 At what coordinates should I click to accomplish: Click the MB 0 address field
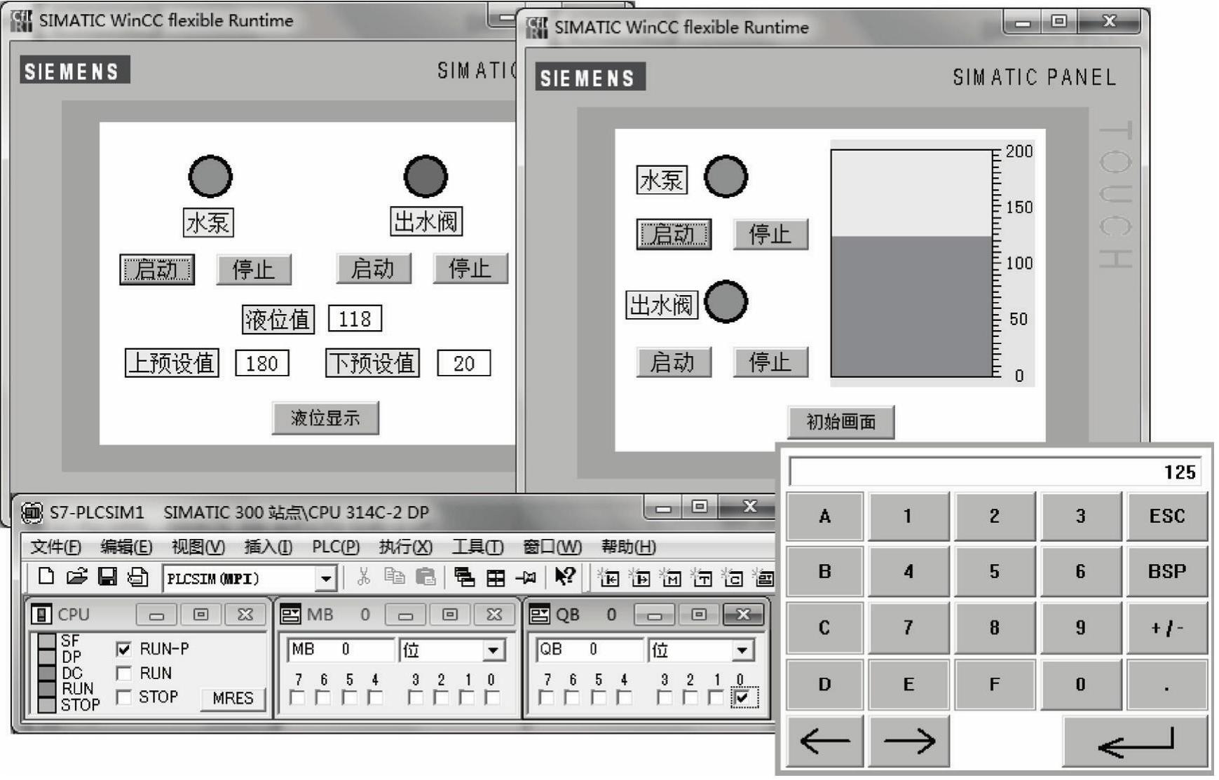click(x=341, y=650)
